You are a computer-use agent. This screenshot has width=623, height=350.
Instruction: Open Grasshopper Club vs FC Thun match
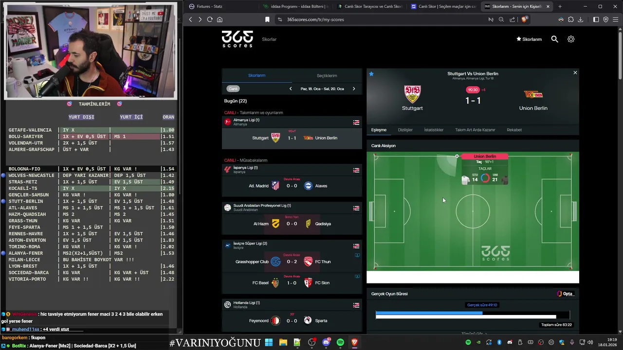292,262
